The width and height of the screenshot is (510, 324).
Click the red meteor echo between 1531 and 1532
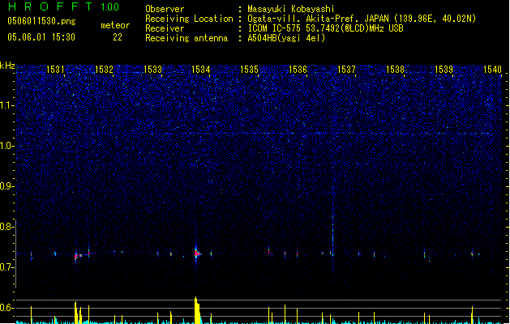[77, 256]
